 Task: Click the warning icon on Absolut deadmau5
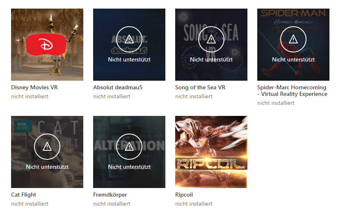(x=129, y=39)
